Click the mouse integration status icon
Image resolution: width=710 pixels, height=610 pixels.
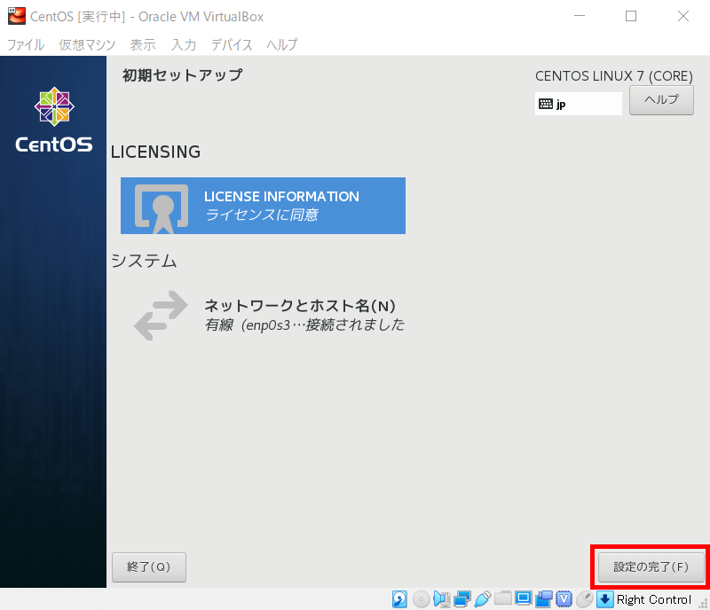tap(585, 599)
